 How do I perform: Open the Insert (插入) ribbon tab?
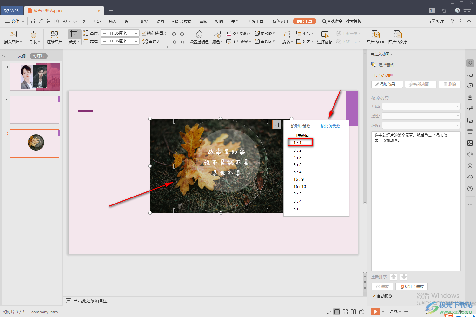pos(113,21)
